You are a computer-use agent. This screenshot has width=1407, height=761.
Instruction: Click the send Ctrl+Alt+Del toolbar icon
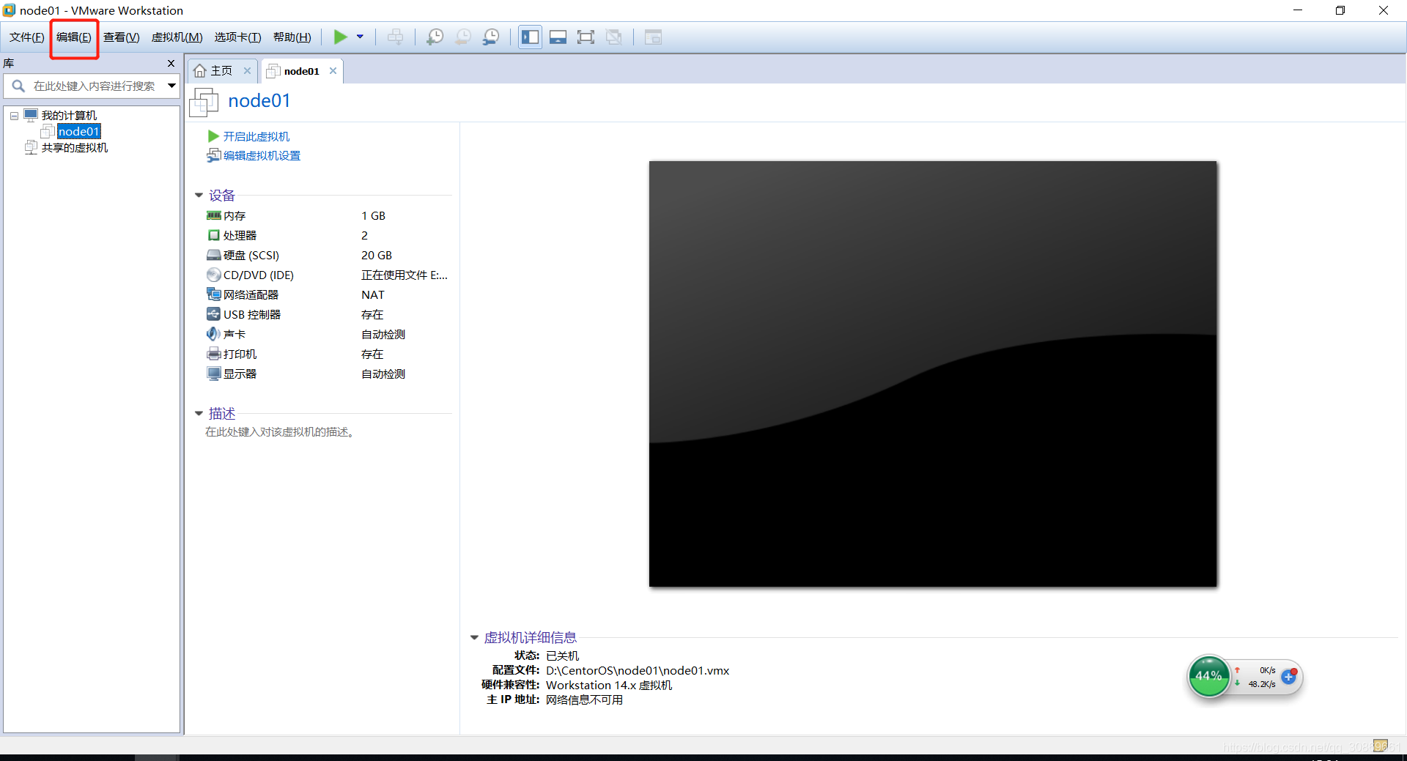click(395, 37)
